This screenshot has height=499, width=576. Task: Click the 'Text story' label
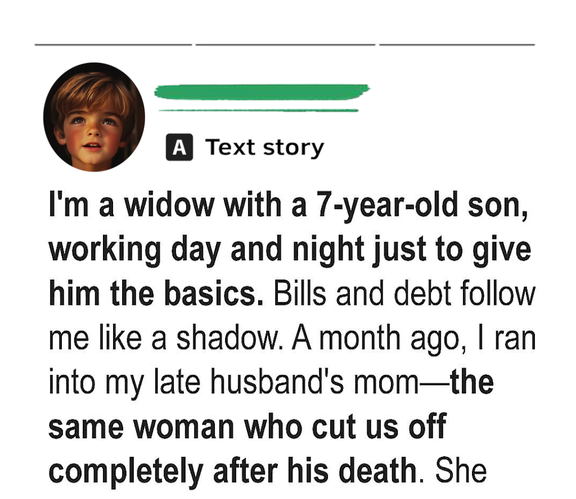(264, 148)
